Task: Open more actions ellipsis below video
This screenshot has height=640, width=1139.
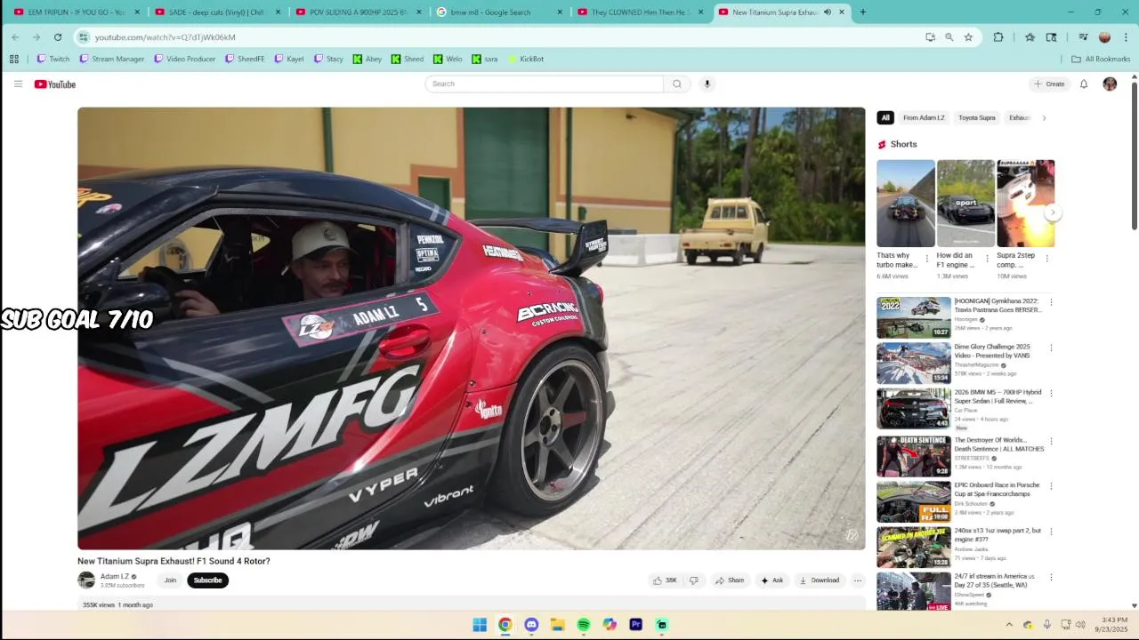Action: [x=858, y=580]
